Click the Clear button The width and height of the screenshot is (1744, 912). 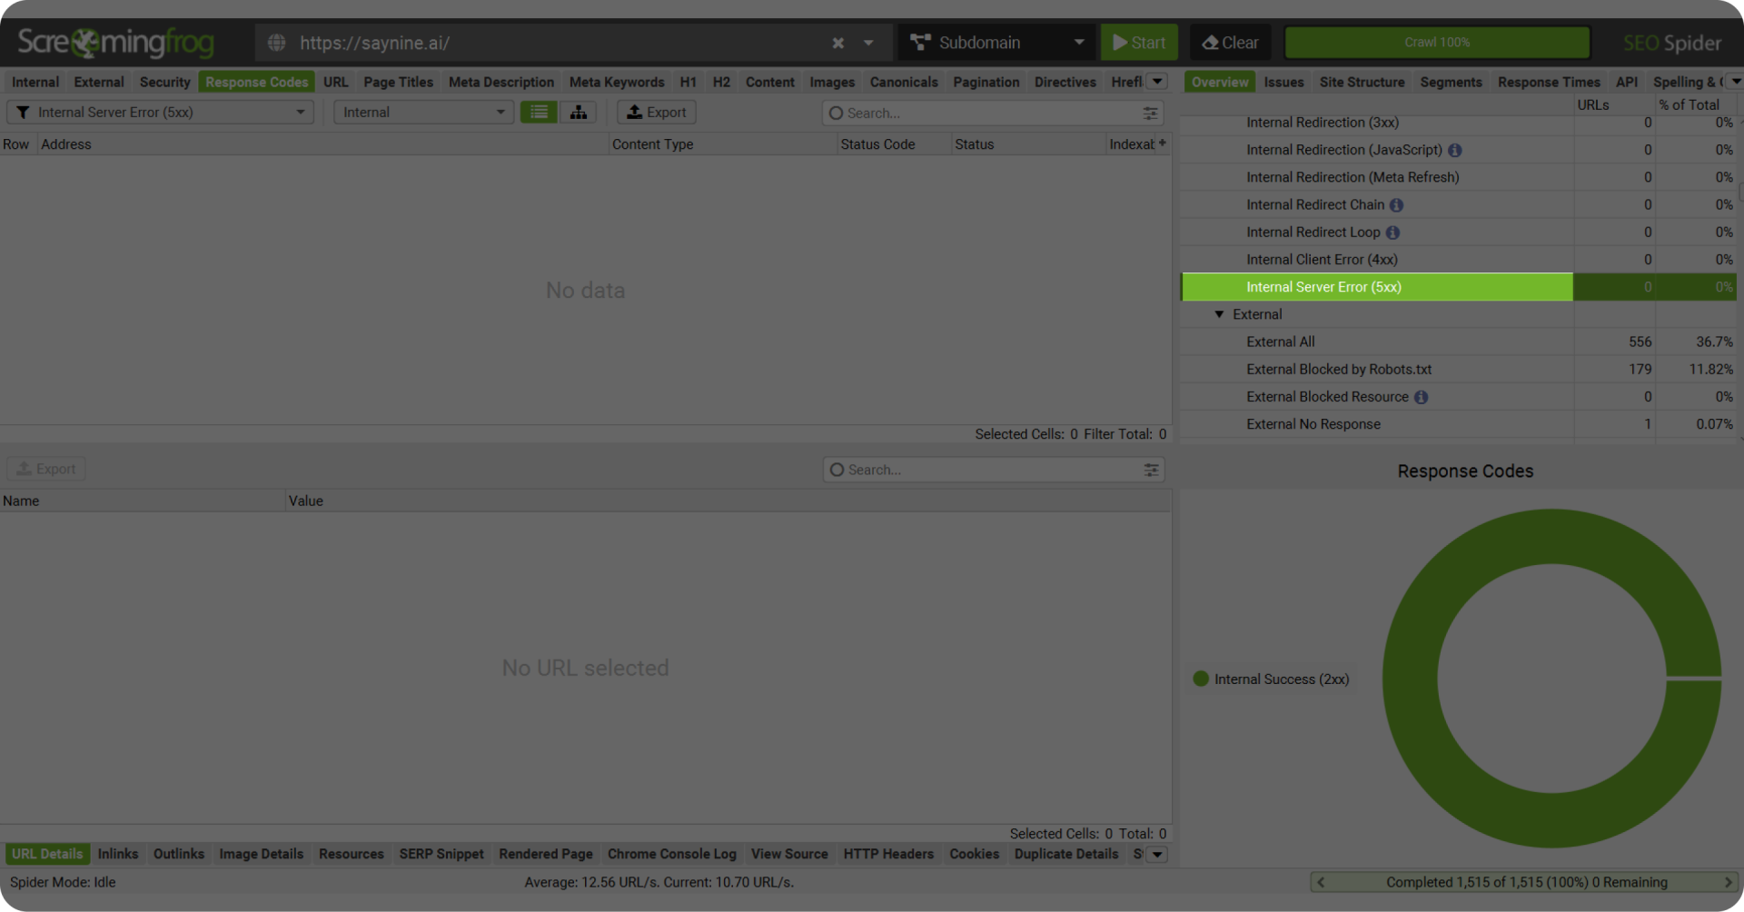(x=1230, y=43)
